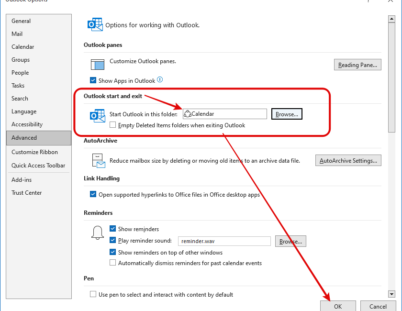
Task: Open the Trust Center category
Action: coord(39,192)
